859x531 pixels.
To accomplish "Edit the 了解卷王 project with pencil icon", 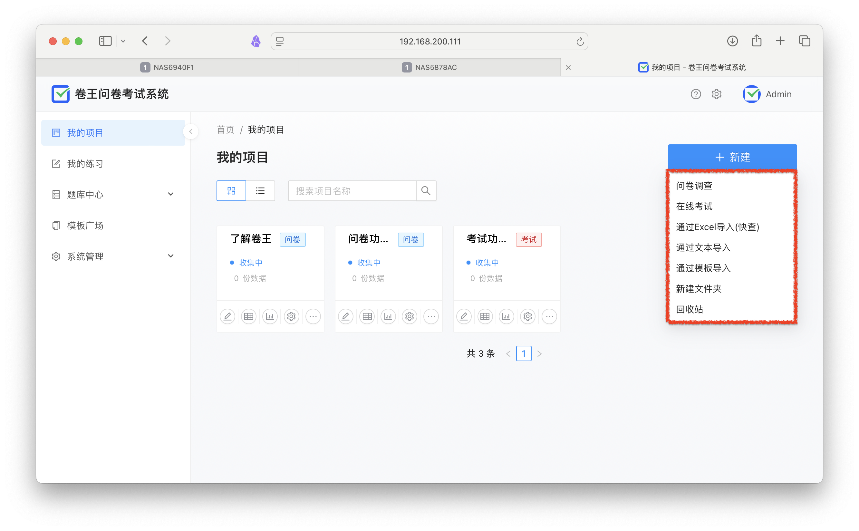I will click(x=227, y=316).
